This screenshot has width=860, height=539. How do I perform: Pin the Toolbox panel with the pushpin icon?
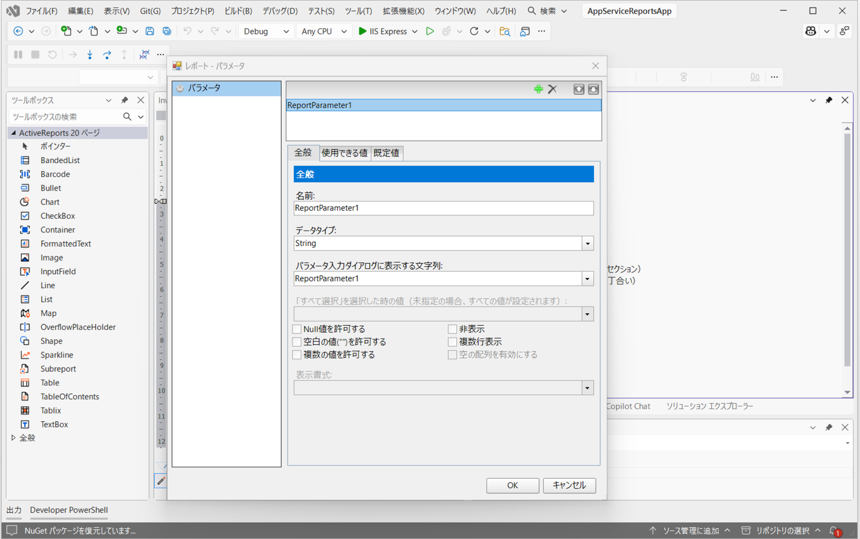click(x=124, y=100)
